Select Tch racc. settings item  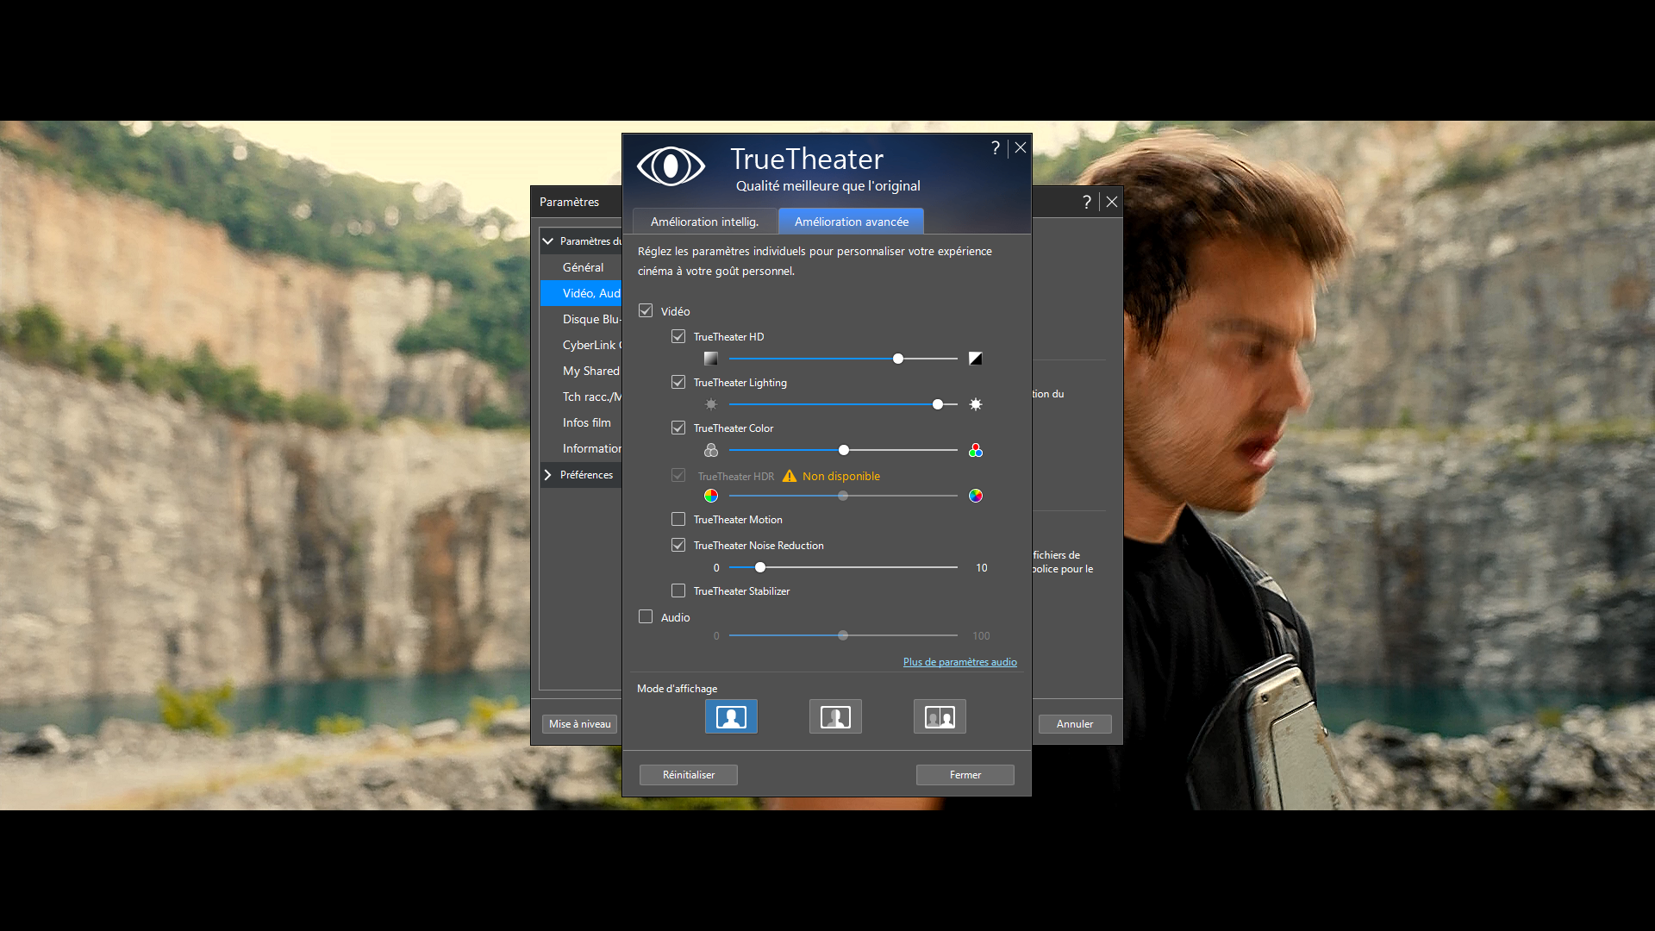point(582,397)
